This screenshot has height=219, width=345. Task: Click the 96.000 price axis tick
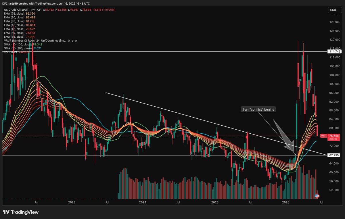click(x=333, y=93)
